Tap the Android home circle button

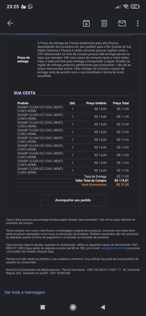(x=73, y=307)
